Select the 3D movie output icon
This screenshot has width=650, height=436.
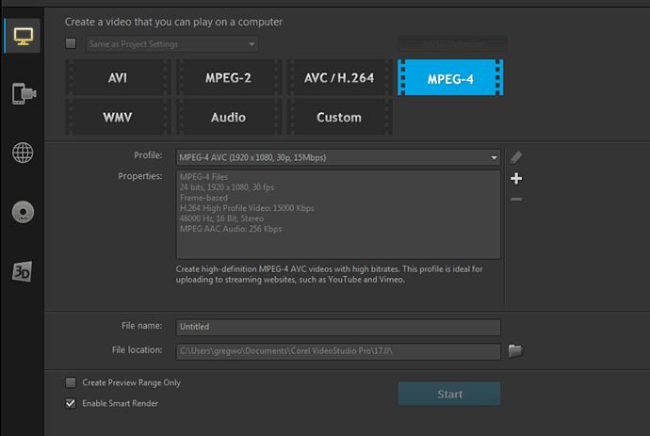coord(23,271)
